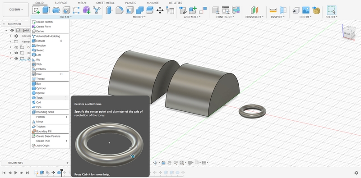Open the Insert dropdown menu
Viewport: 361px width, 178px height.
tap(305, 17)
